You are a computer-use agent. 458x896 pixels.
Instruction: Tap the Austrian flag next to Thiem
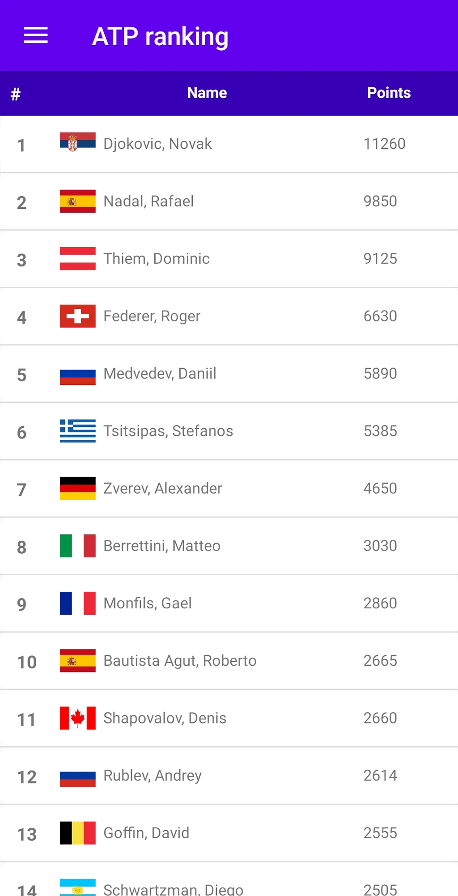78,258
